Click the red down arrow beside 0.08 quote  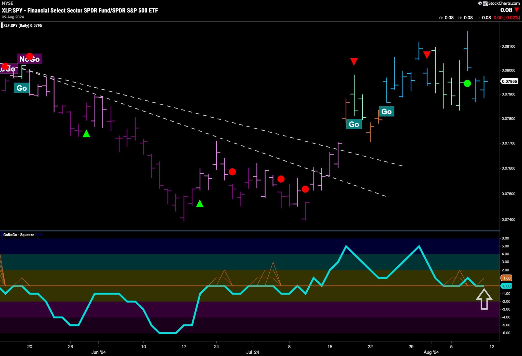point(517,10)
